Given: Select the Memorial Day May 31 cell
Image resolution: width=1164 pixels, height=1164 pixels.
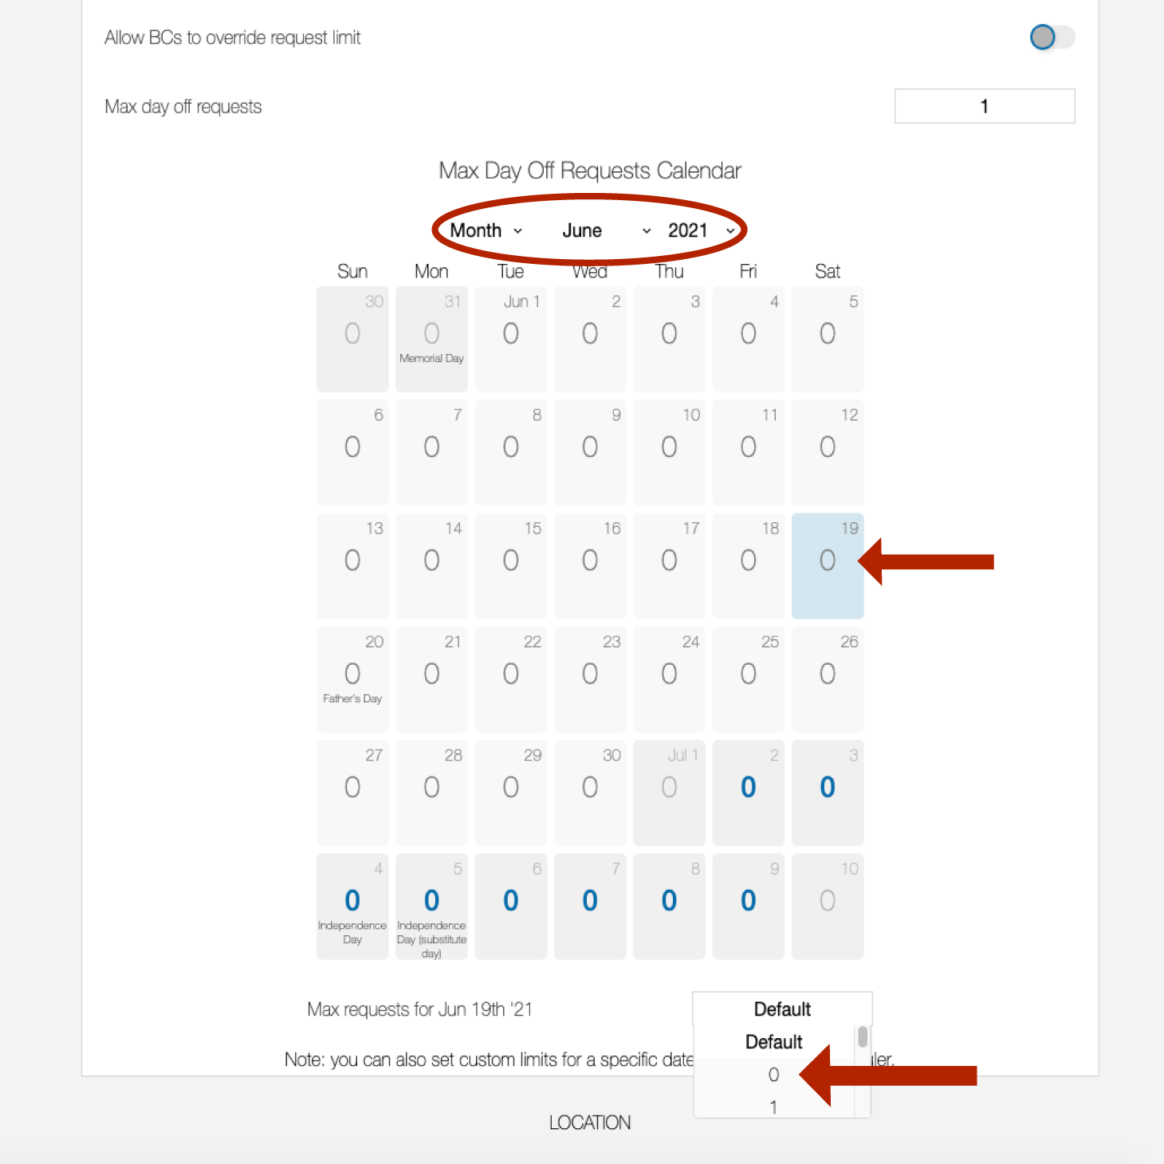Looking at the screenshot, I should pyautogui.click(x=431, y=339).
